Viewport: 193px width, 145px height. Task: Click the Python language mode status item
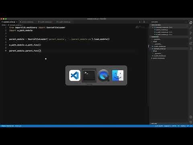tap(183, 126)
